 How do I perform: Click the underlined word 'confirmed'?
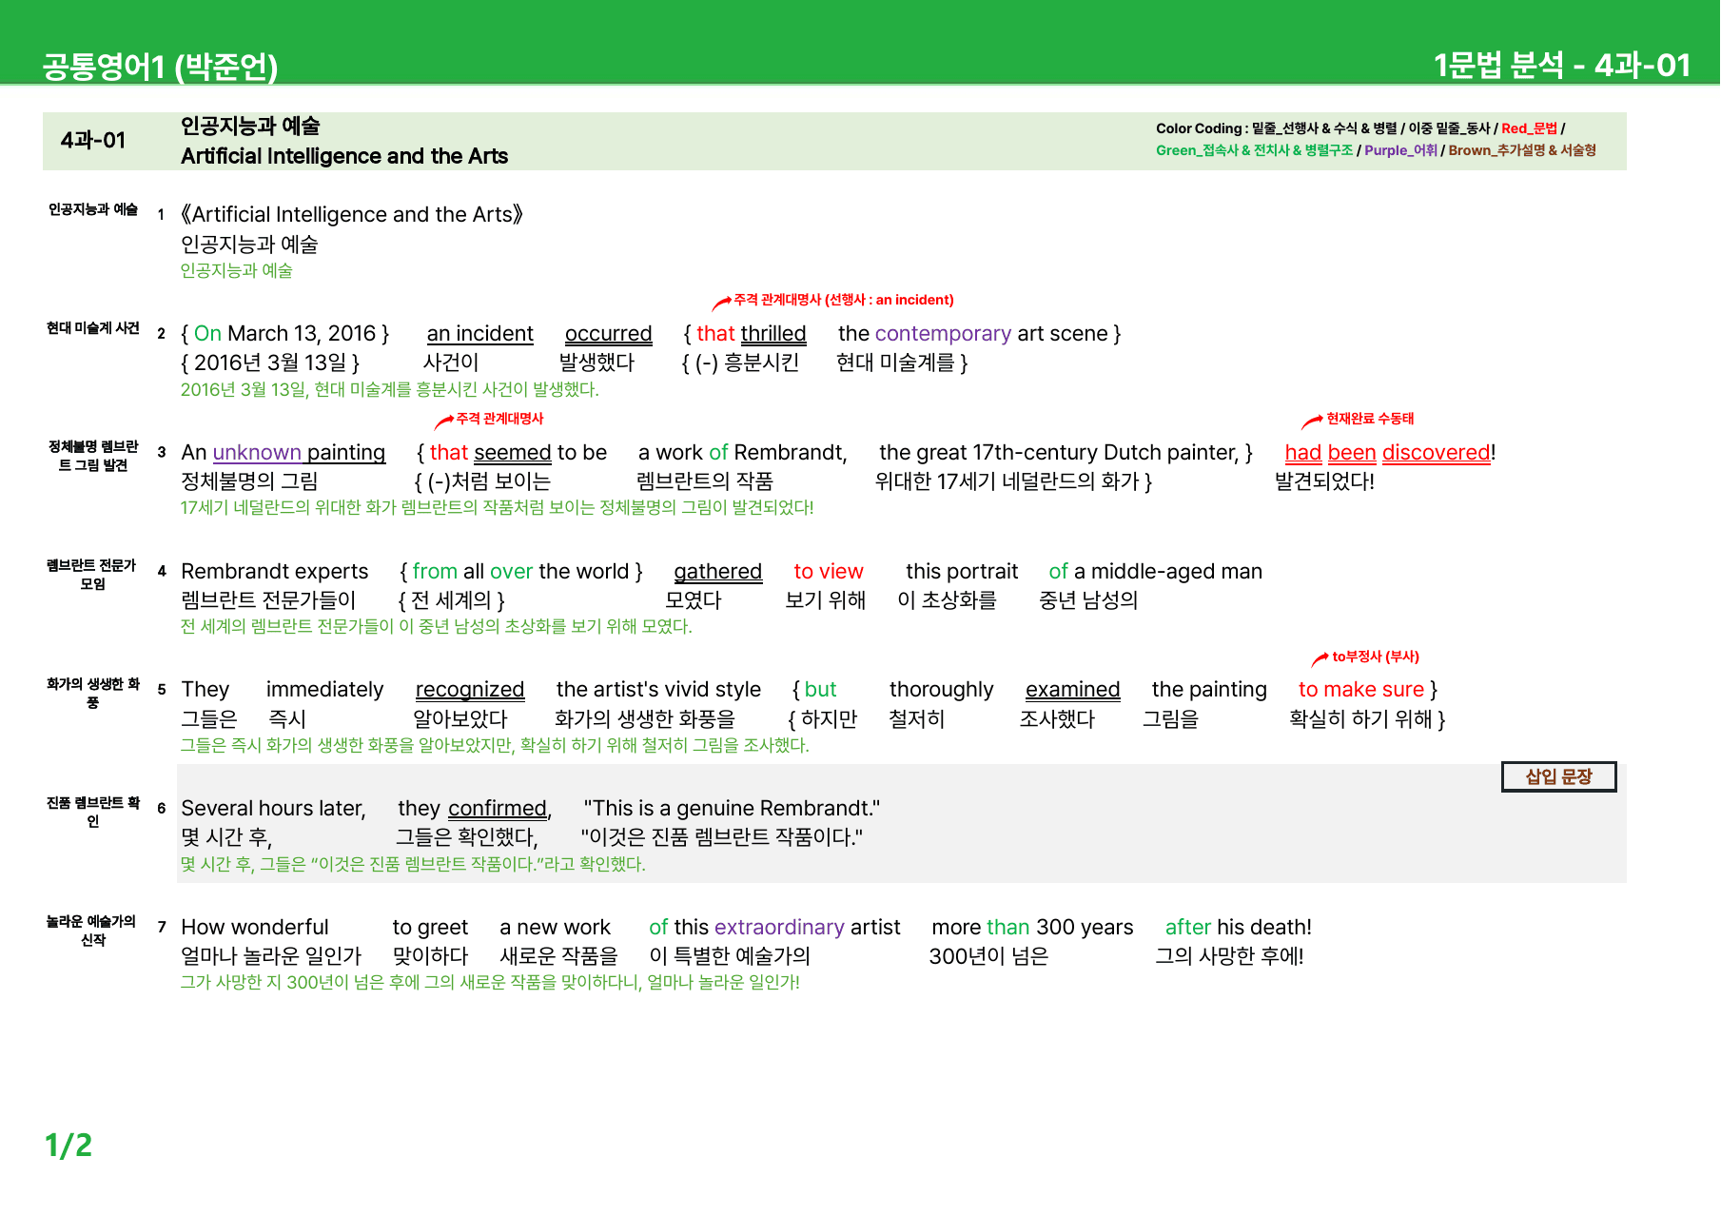498,809
